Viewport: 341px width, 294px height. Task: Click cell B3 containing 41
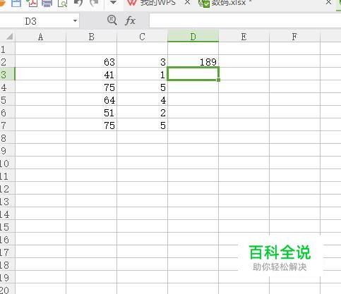91,75
